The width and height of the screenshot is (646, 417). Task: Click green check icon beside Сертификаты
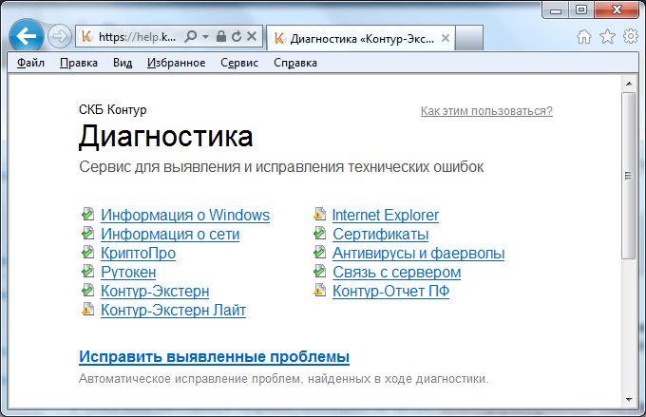tap(320, 233)
